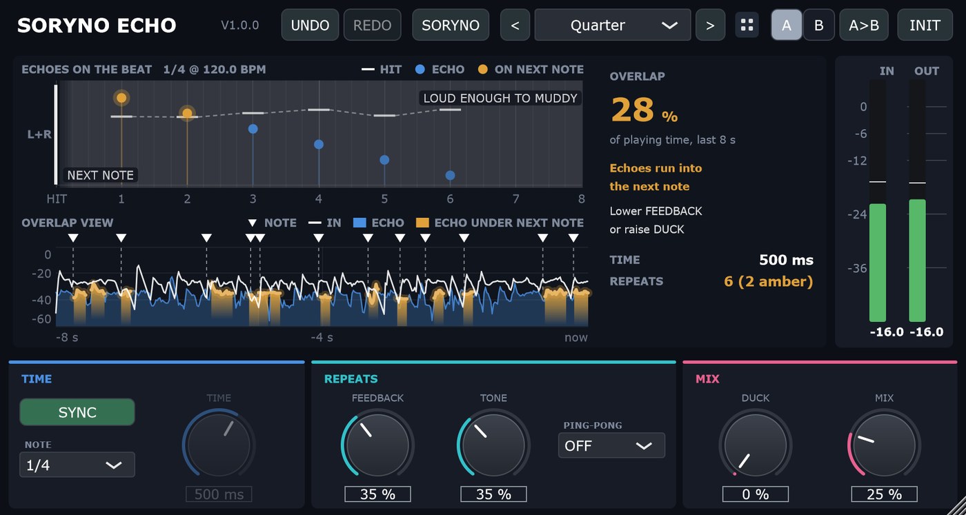
Task: Click the V1.0.0 version label
Action: [x=240, y=26]
